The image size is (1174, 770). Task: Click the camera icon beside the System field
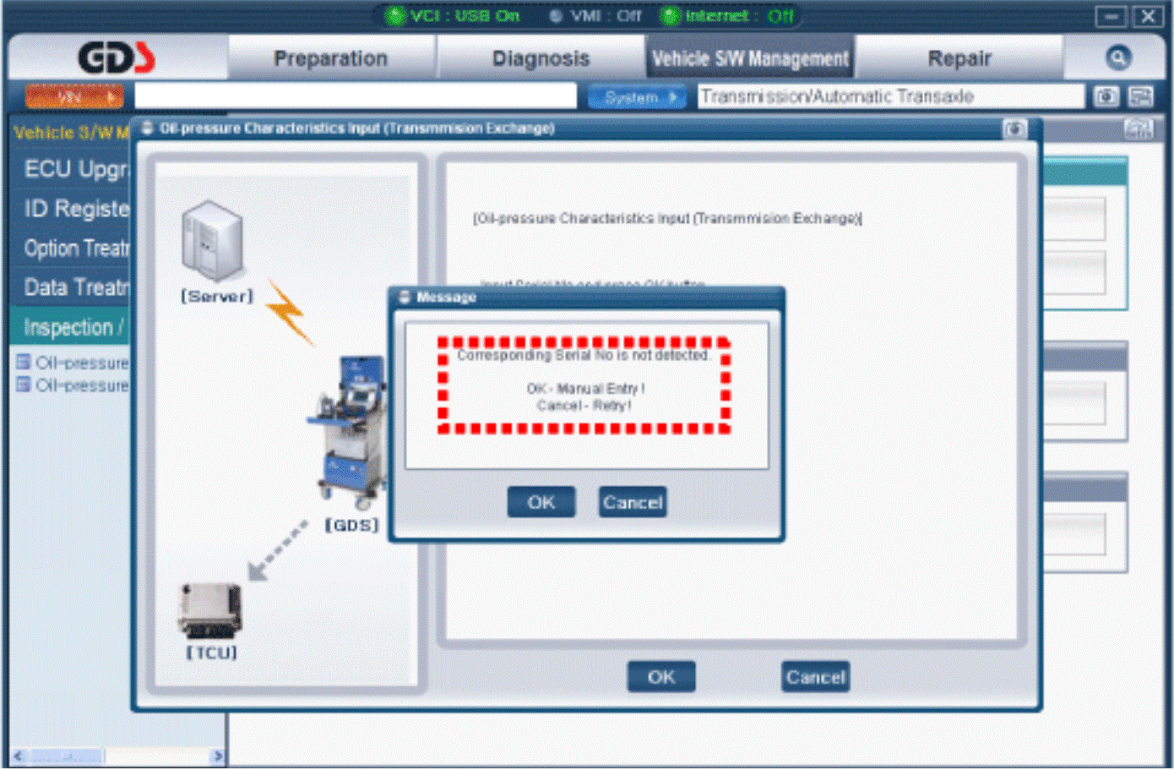1106,96
